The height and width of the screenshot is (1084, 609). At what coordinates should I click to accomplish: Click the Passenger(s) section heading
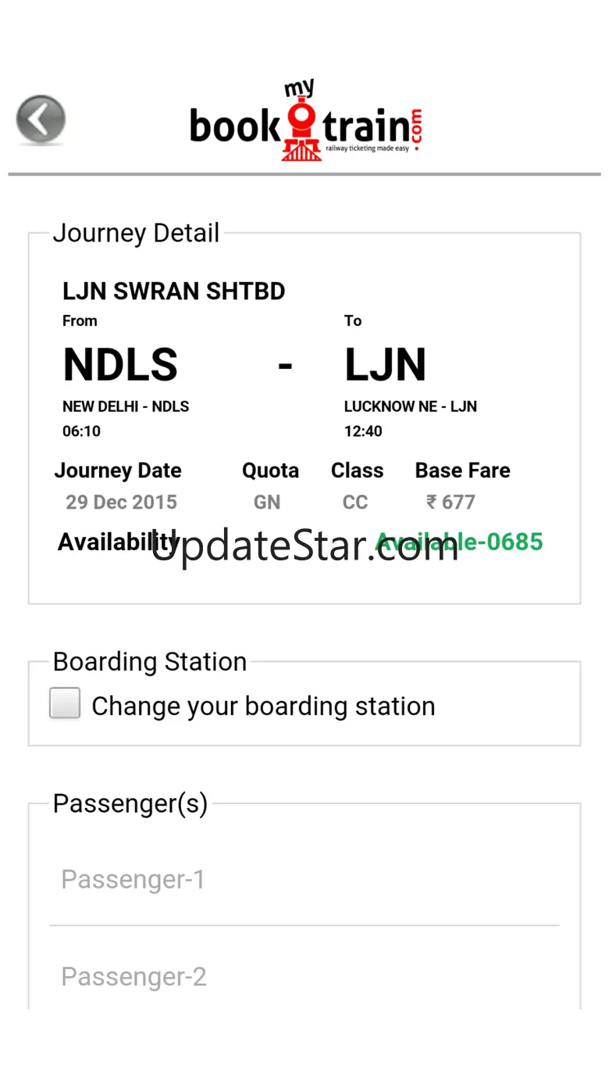tap(130, 803)
